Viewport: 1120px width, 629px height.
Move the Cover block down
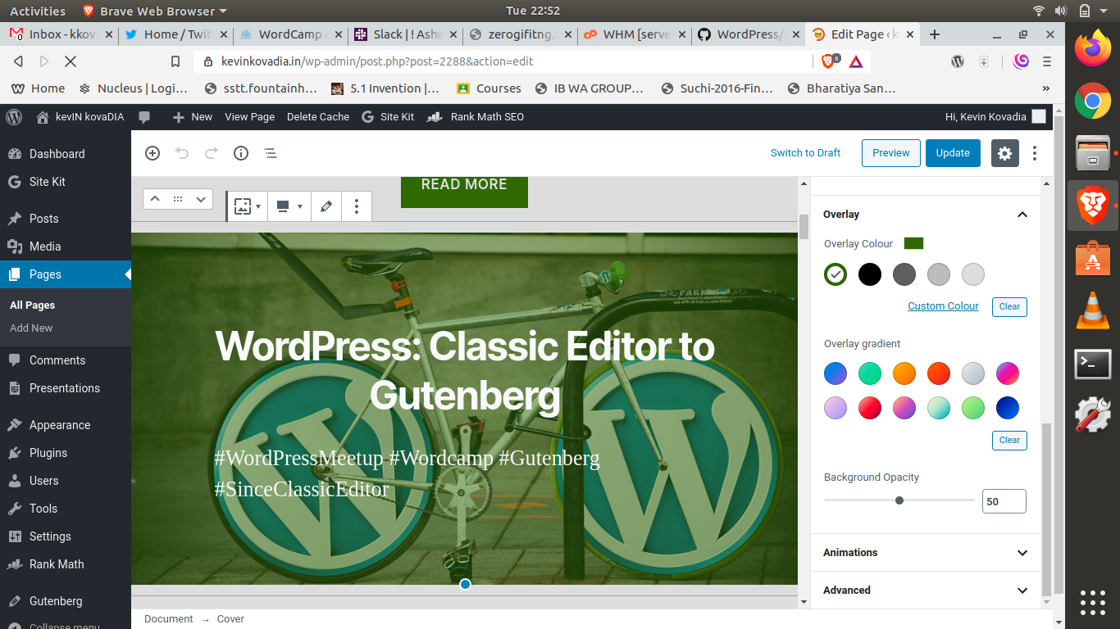(201, 199)
